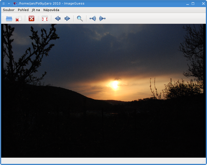The width and height of the screenshot is (207, 165).
Task: Open a folder with the blue folder icon
Action: coord(9,19)
